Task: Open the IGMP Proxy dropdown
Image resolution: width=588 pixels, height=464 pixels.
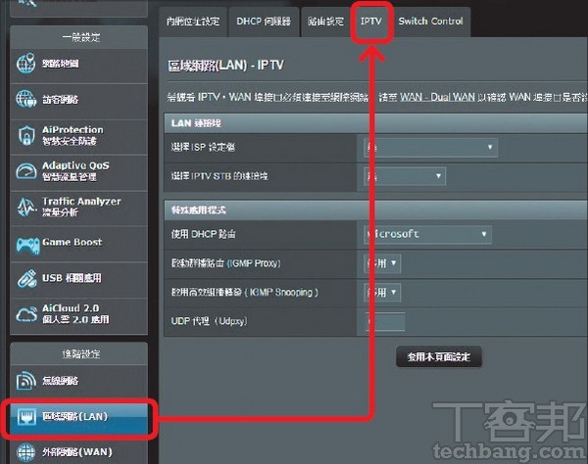Action: click(x=381, y=263)
